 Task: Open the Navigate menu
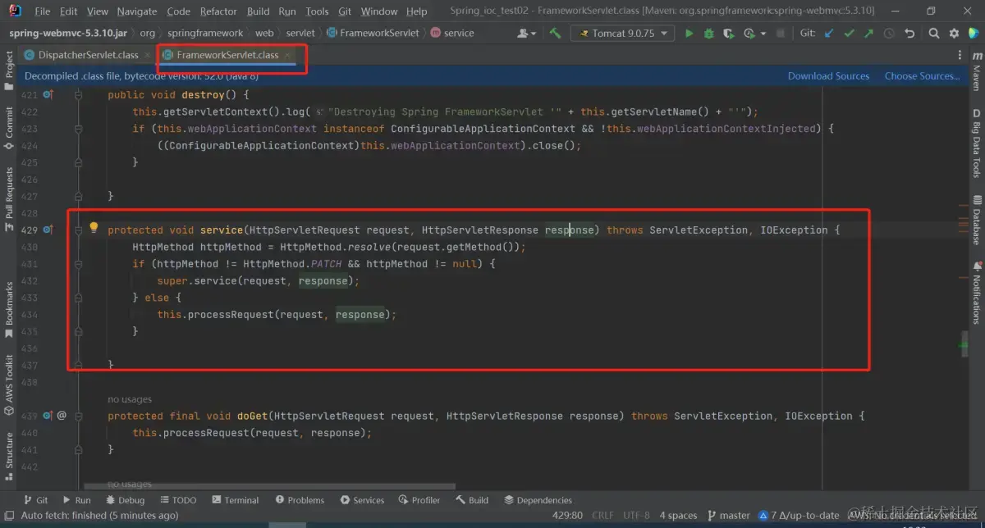[x=136, y=11]
